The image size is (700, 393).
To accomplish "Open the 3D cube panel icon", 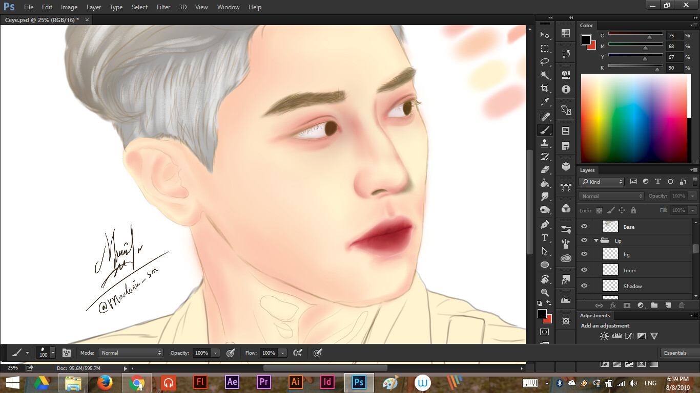I will [566, 166].
